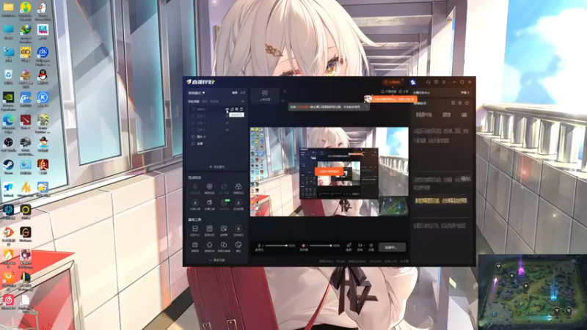Click the edit pencil icon beside cover box
The width and height of the screenshot is (587, 330).
282,100
